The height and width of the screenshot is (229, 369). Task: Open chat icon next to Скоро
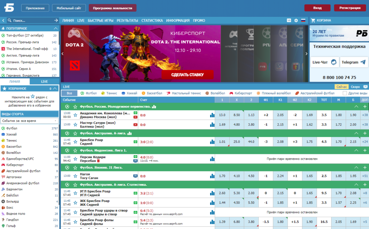pos(365,87)
